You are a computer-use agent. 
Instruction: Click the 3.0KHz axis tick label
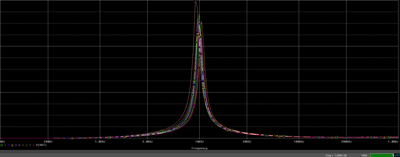[147, 141]
